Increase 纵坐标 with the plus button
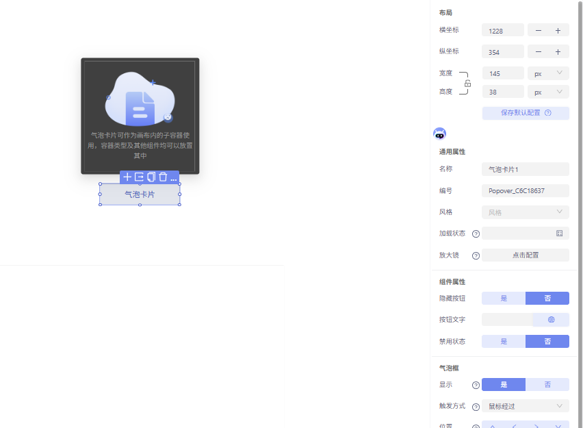The height and width of the screenshot is (428, 583). coord(558,52)
